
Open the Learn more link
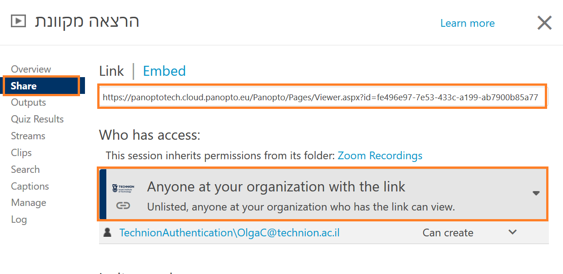coord(467,23)
